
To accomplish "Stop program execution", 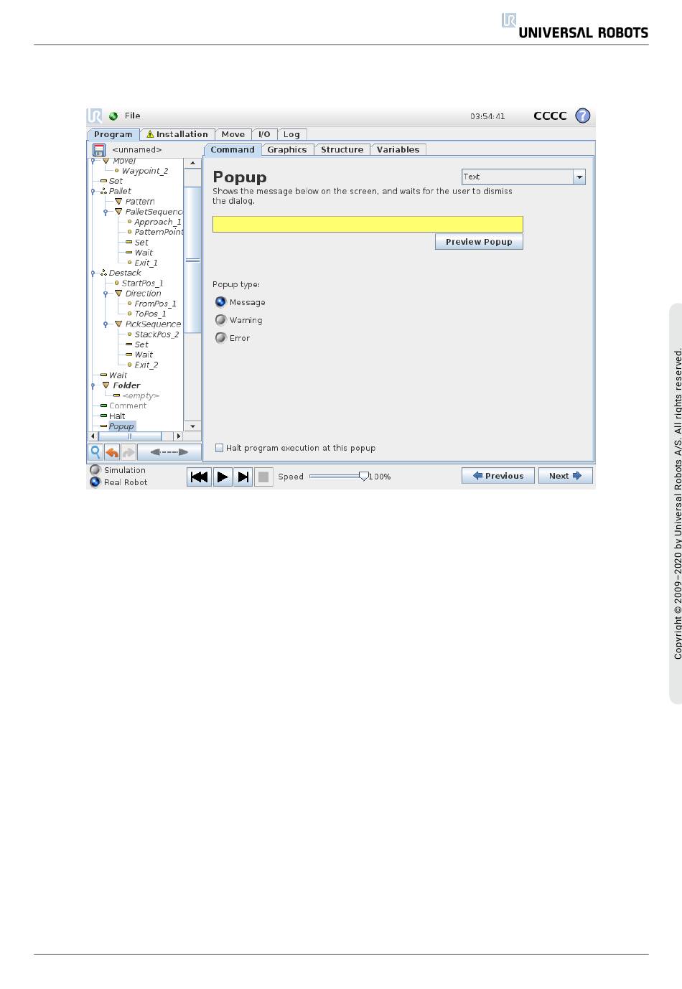I will tap(263, 477).
